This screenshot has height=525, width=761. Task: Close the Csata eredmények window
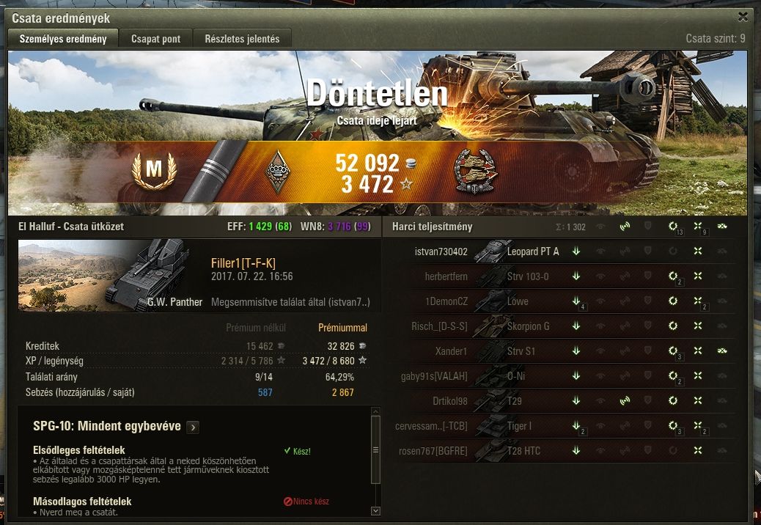pyautogui.click(x=743, y=17)
